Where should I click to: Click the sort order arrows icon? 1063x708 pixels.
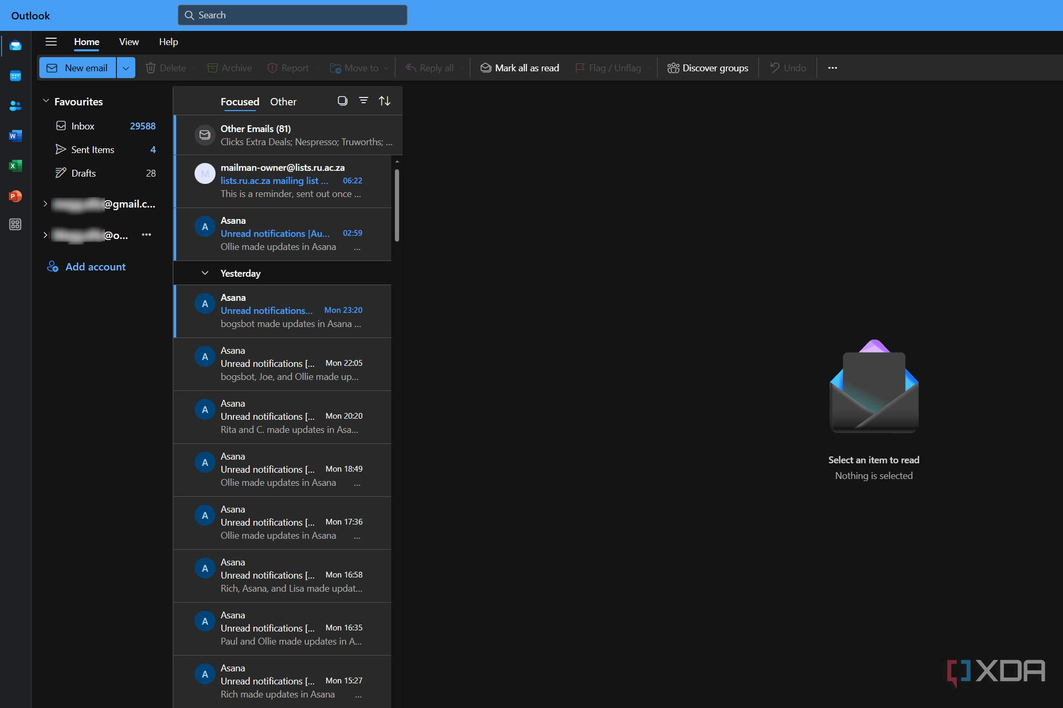[x=384, y=101]
